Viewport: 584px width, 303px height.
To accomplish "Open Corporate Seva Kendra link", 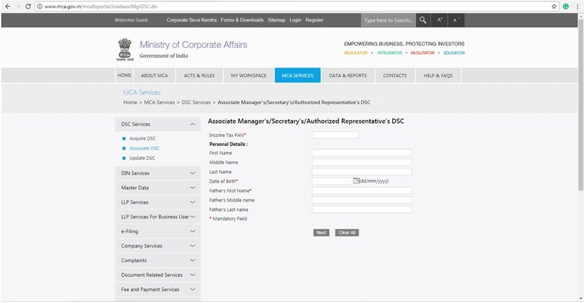I will coord(191,20).
